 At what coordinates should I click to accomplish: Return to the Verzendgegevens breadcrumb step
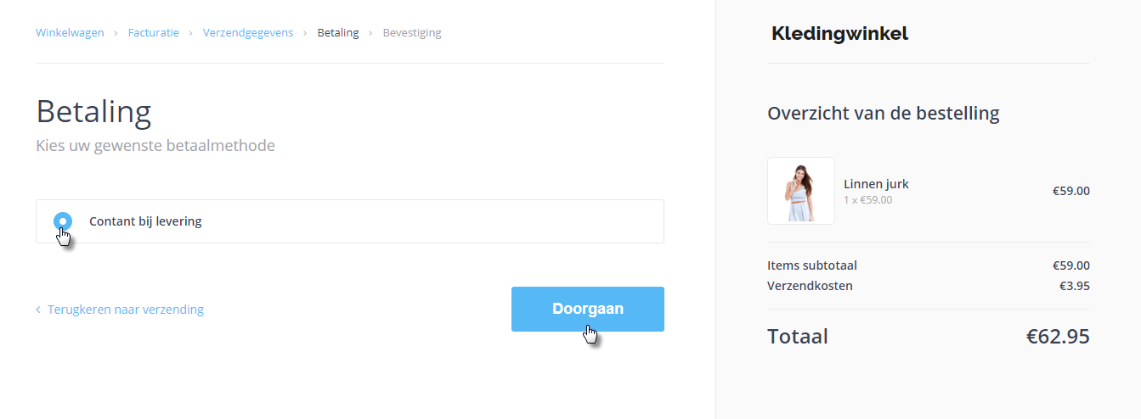point(248,33)
